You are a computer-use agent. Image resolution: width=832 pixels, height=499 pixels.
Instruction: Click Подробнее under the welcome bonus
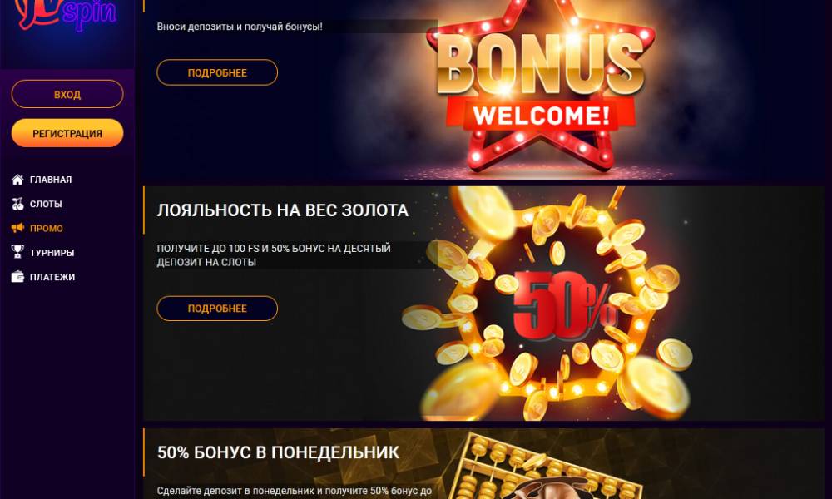pos(217,72)
